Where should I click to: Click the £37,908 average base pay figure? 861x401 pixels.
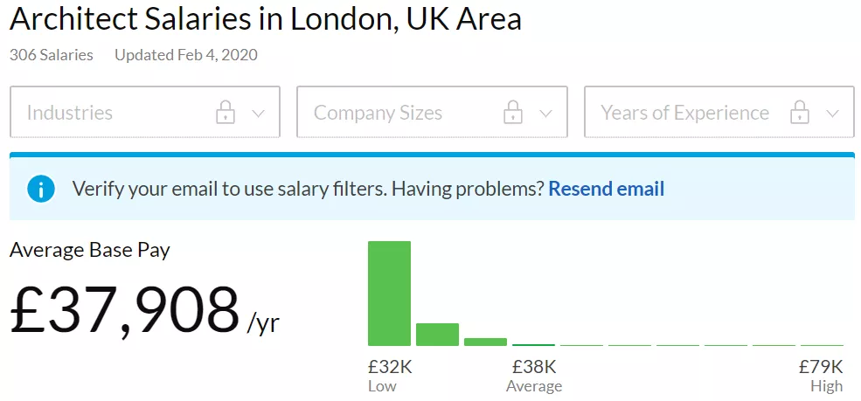point(125,311)
